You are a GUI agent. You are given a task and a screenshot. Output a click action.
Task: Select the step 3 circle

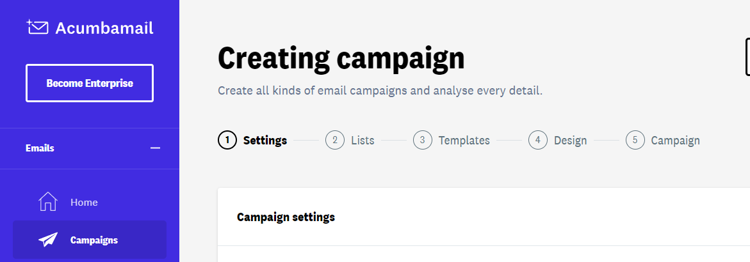(422, 141)
